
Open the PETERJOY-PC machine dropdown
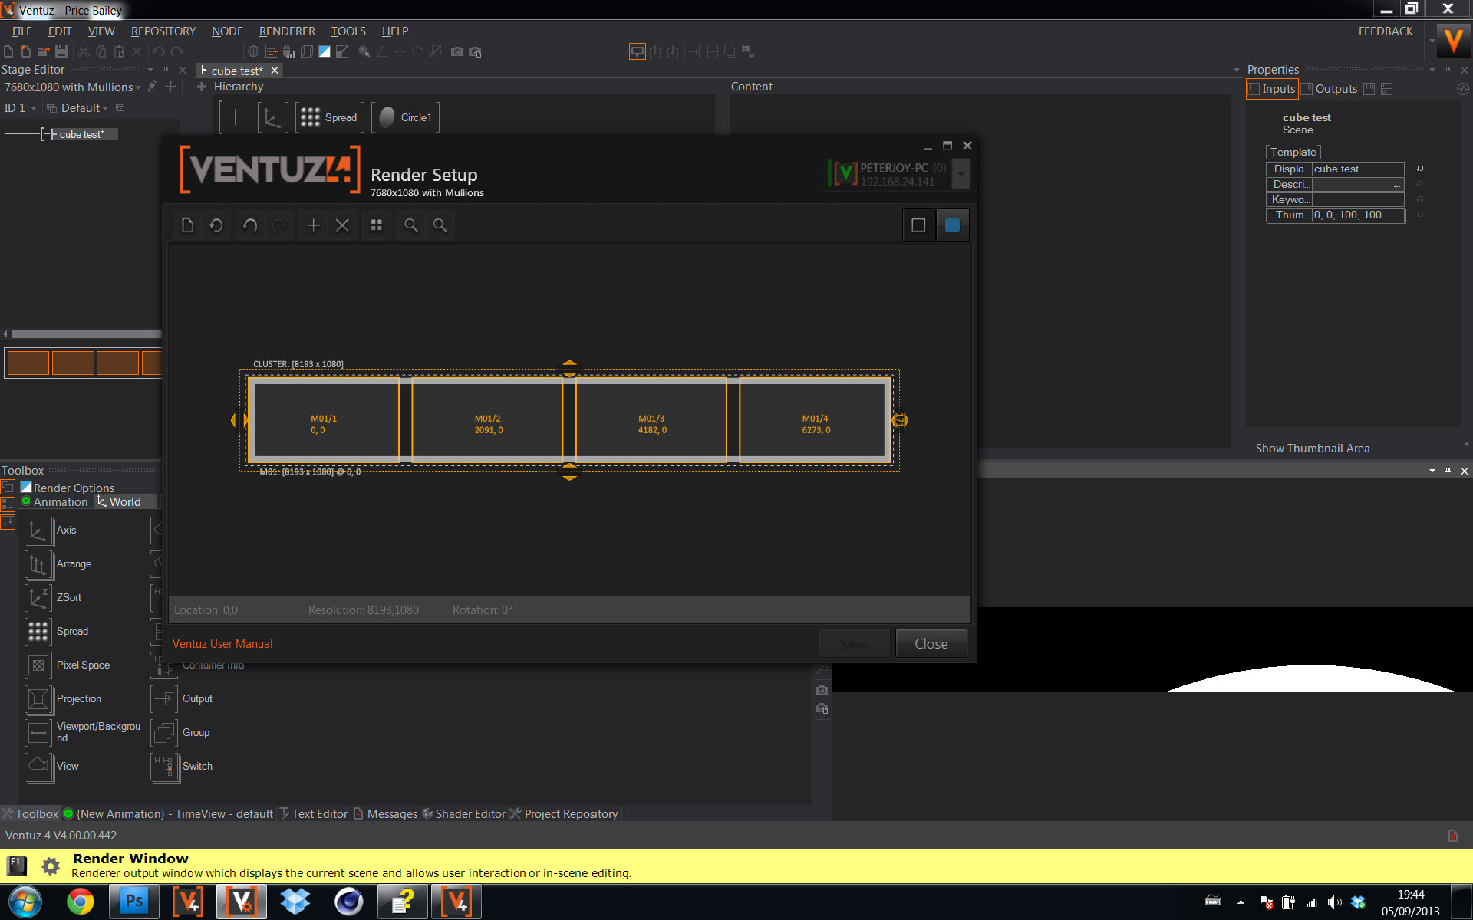click(961, 174)
